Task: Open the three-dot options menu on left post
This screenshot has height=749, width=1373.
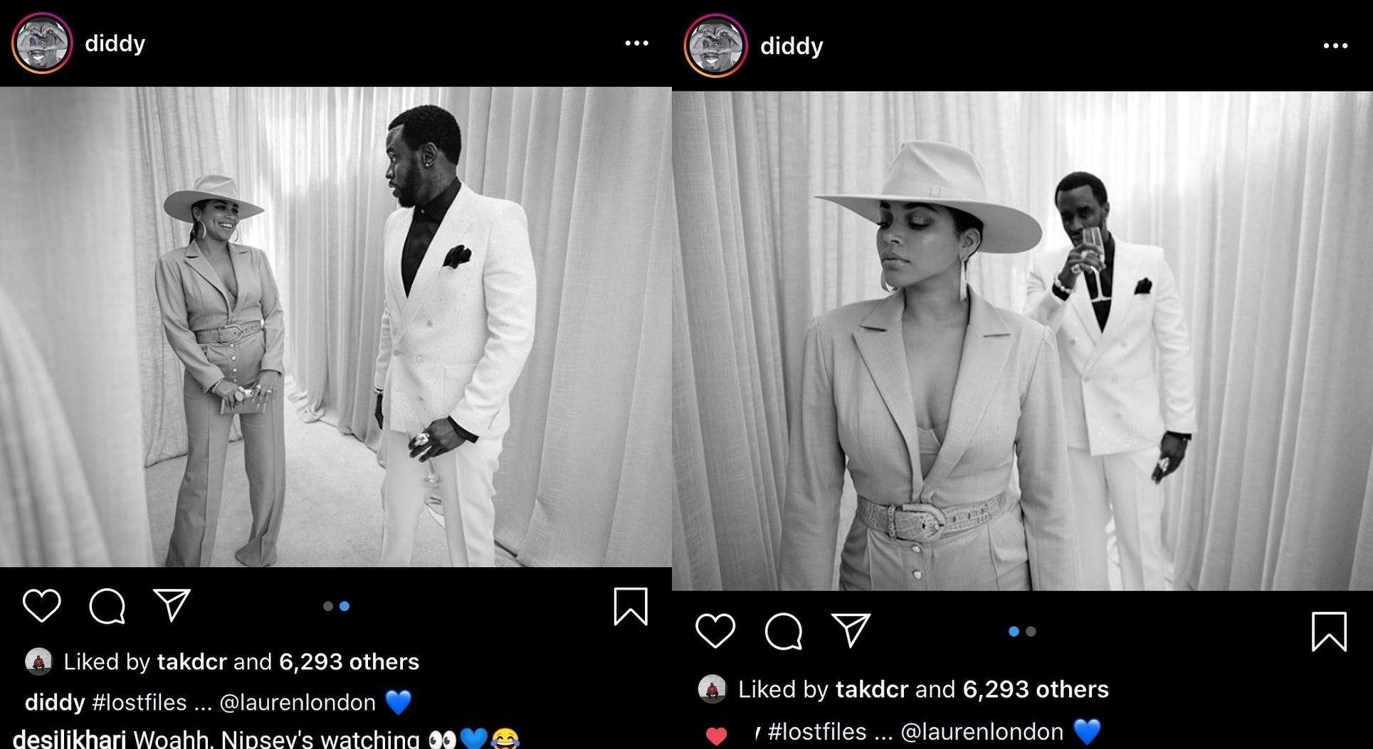Action: 636,43
